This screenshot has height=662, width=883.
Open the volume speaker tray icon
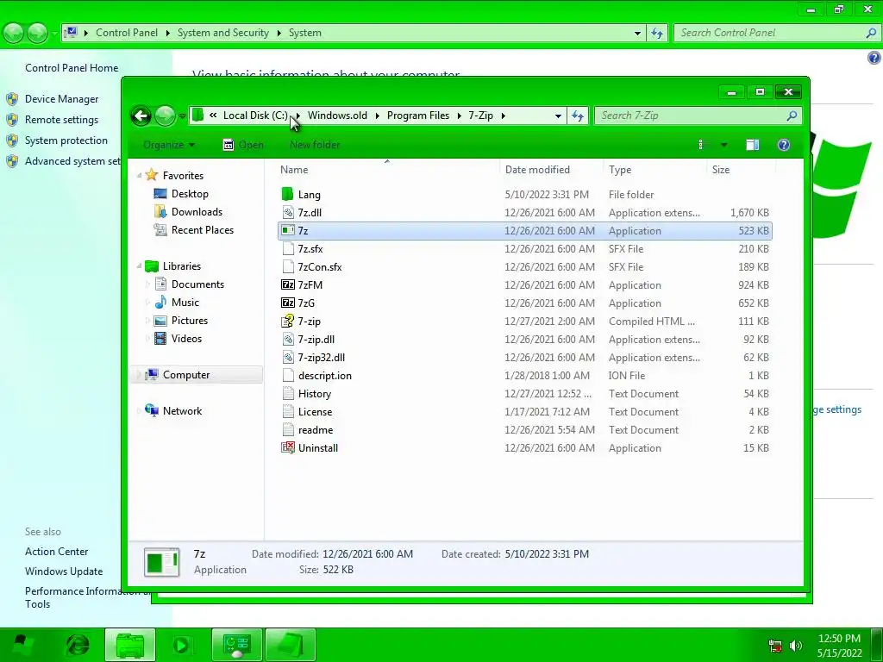point(796,646)
